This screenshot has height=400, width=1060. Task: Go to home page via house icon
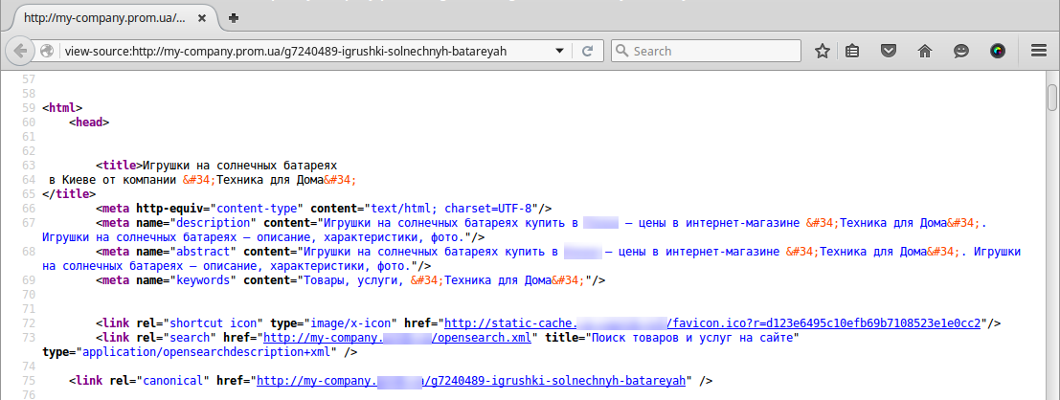tap(925, 51)
